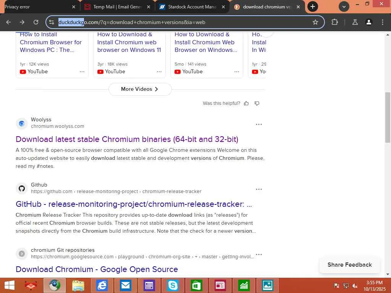Open the partly visible fourth video card
This screenshot has width=391, height=293.
(257, 55)
